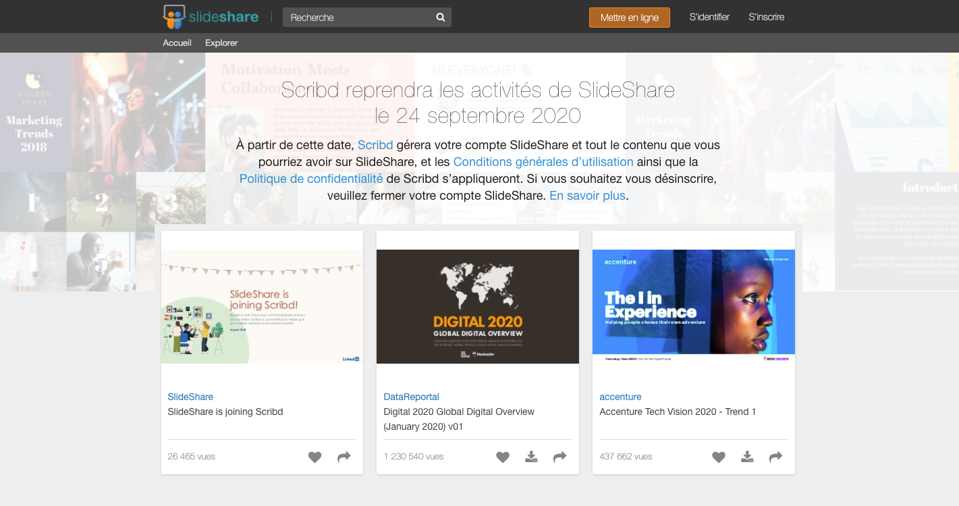The width and height of the screenshot is (959, 506).
Task: Share the Digital 2020 Global Overview presentation
Action: click(x=559, y=457)
